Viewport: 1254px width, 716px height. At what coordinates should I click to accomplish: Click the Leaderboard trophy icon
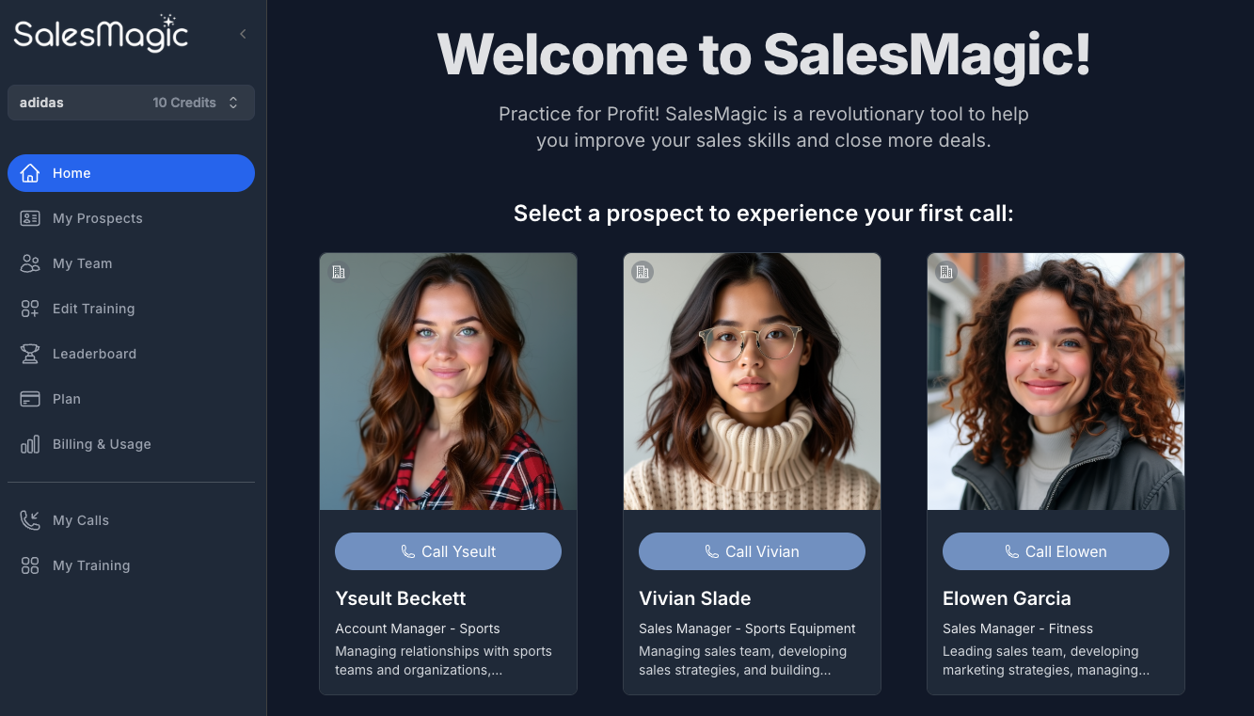pyautogui.click(x=30, y=354)
